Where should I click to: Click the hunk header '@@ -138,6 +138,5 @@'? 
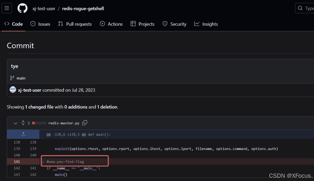[78, 135]
